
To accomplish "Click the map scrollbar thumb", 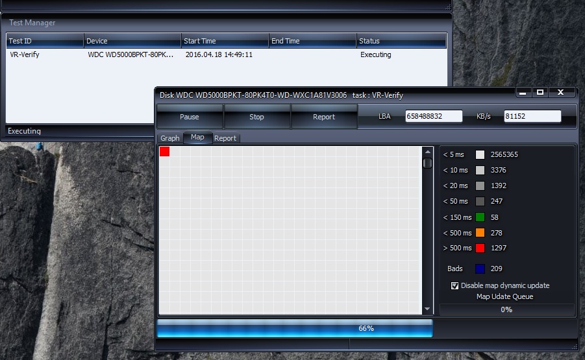I will click(428, 163).
